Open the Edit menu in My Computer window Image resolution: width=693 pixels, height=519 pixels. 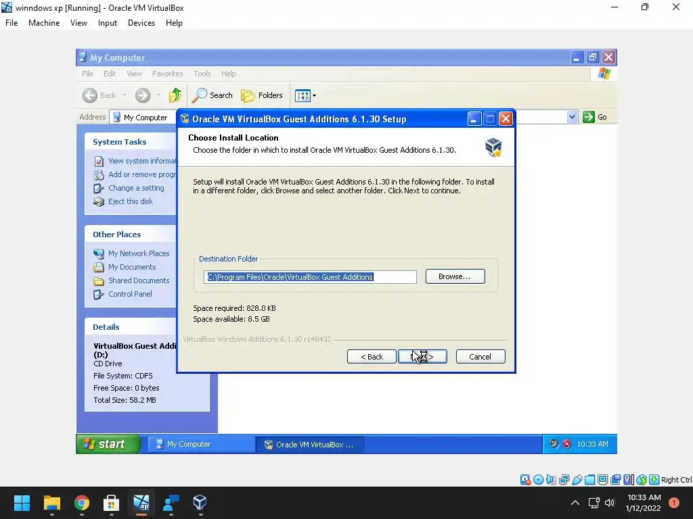tap(110, 74)
